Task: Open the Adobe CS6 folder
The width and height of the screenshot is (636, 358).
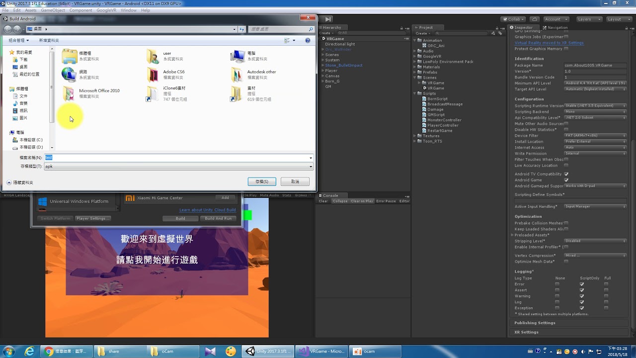Action: point(166,75)
